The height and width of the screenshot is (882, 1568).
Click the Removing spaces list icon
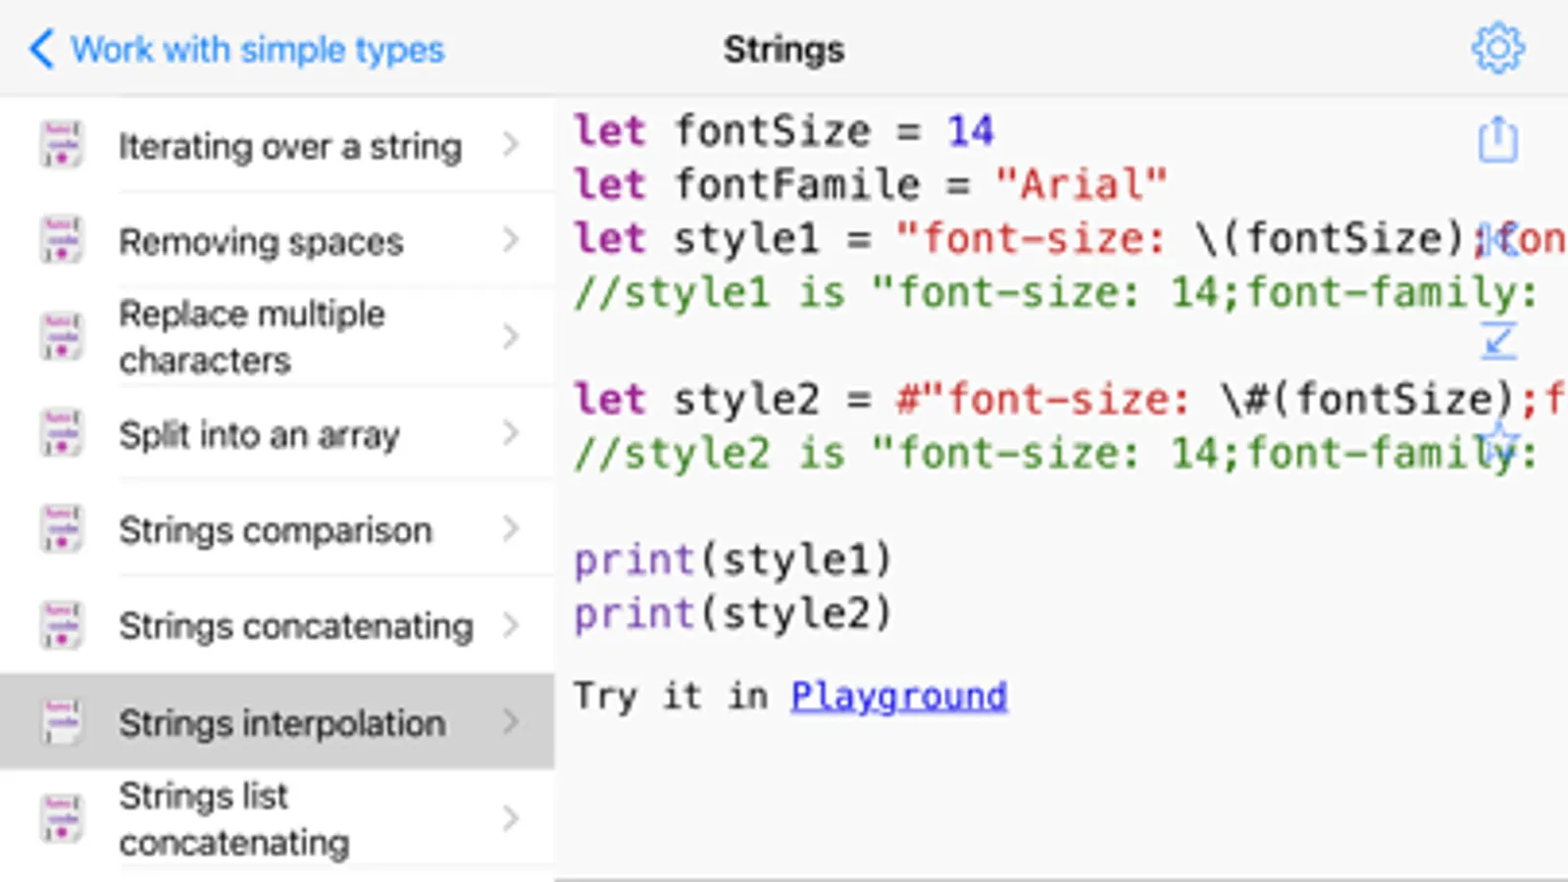(61, 241)
